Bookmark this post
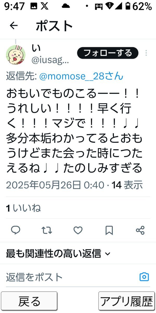Image resolution: width=156 pixels, height=313 pixels. click(109, 230)
